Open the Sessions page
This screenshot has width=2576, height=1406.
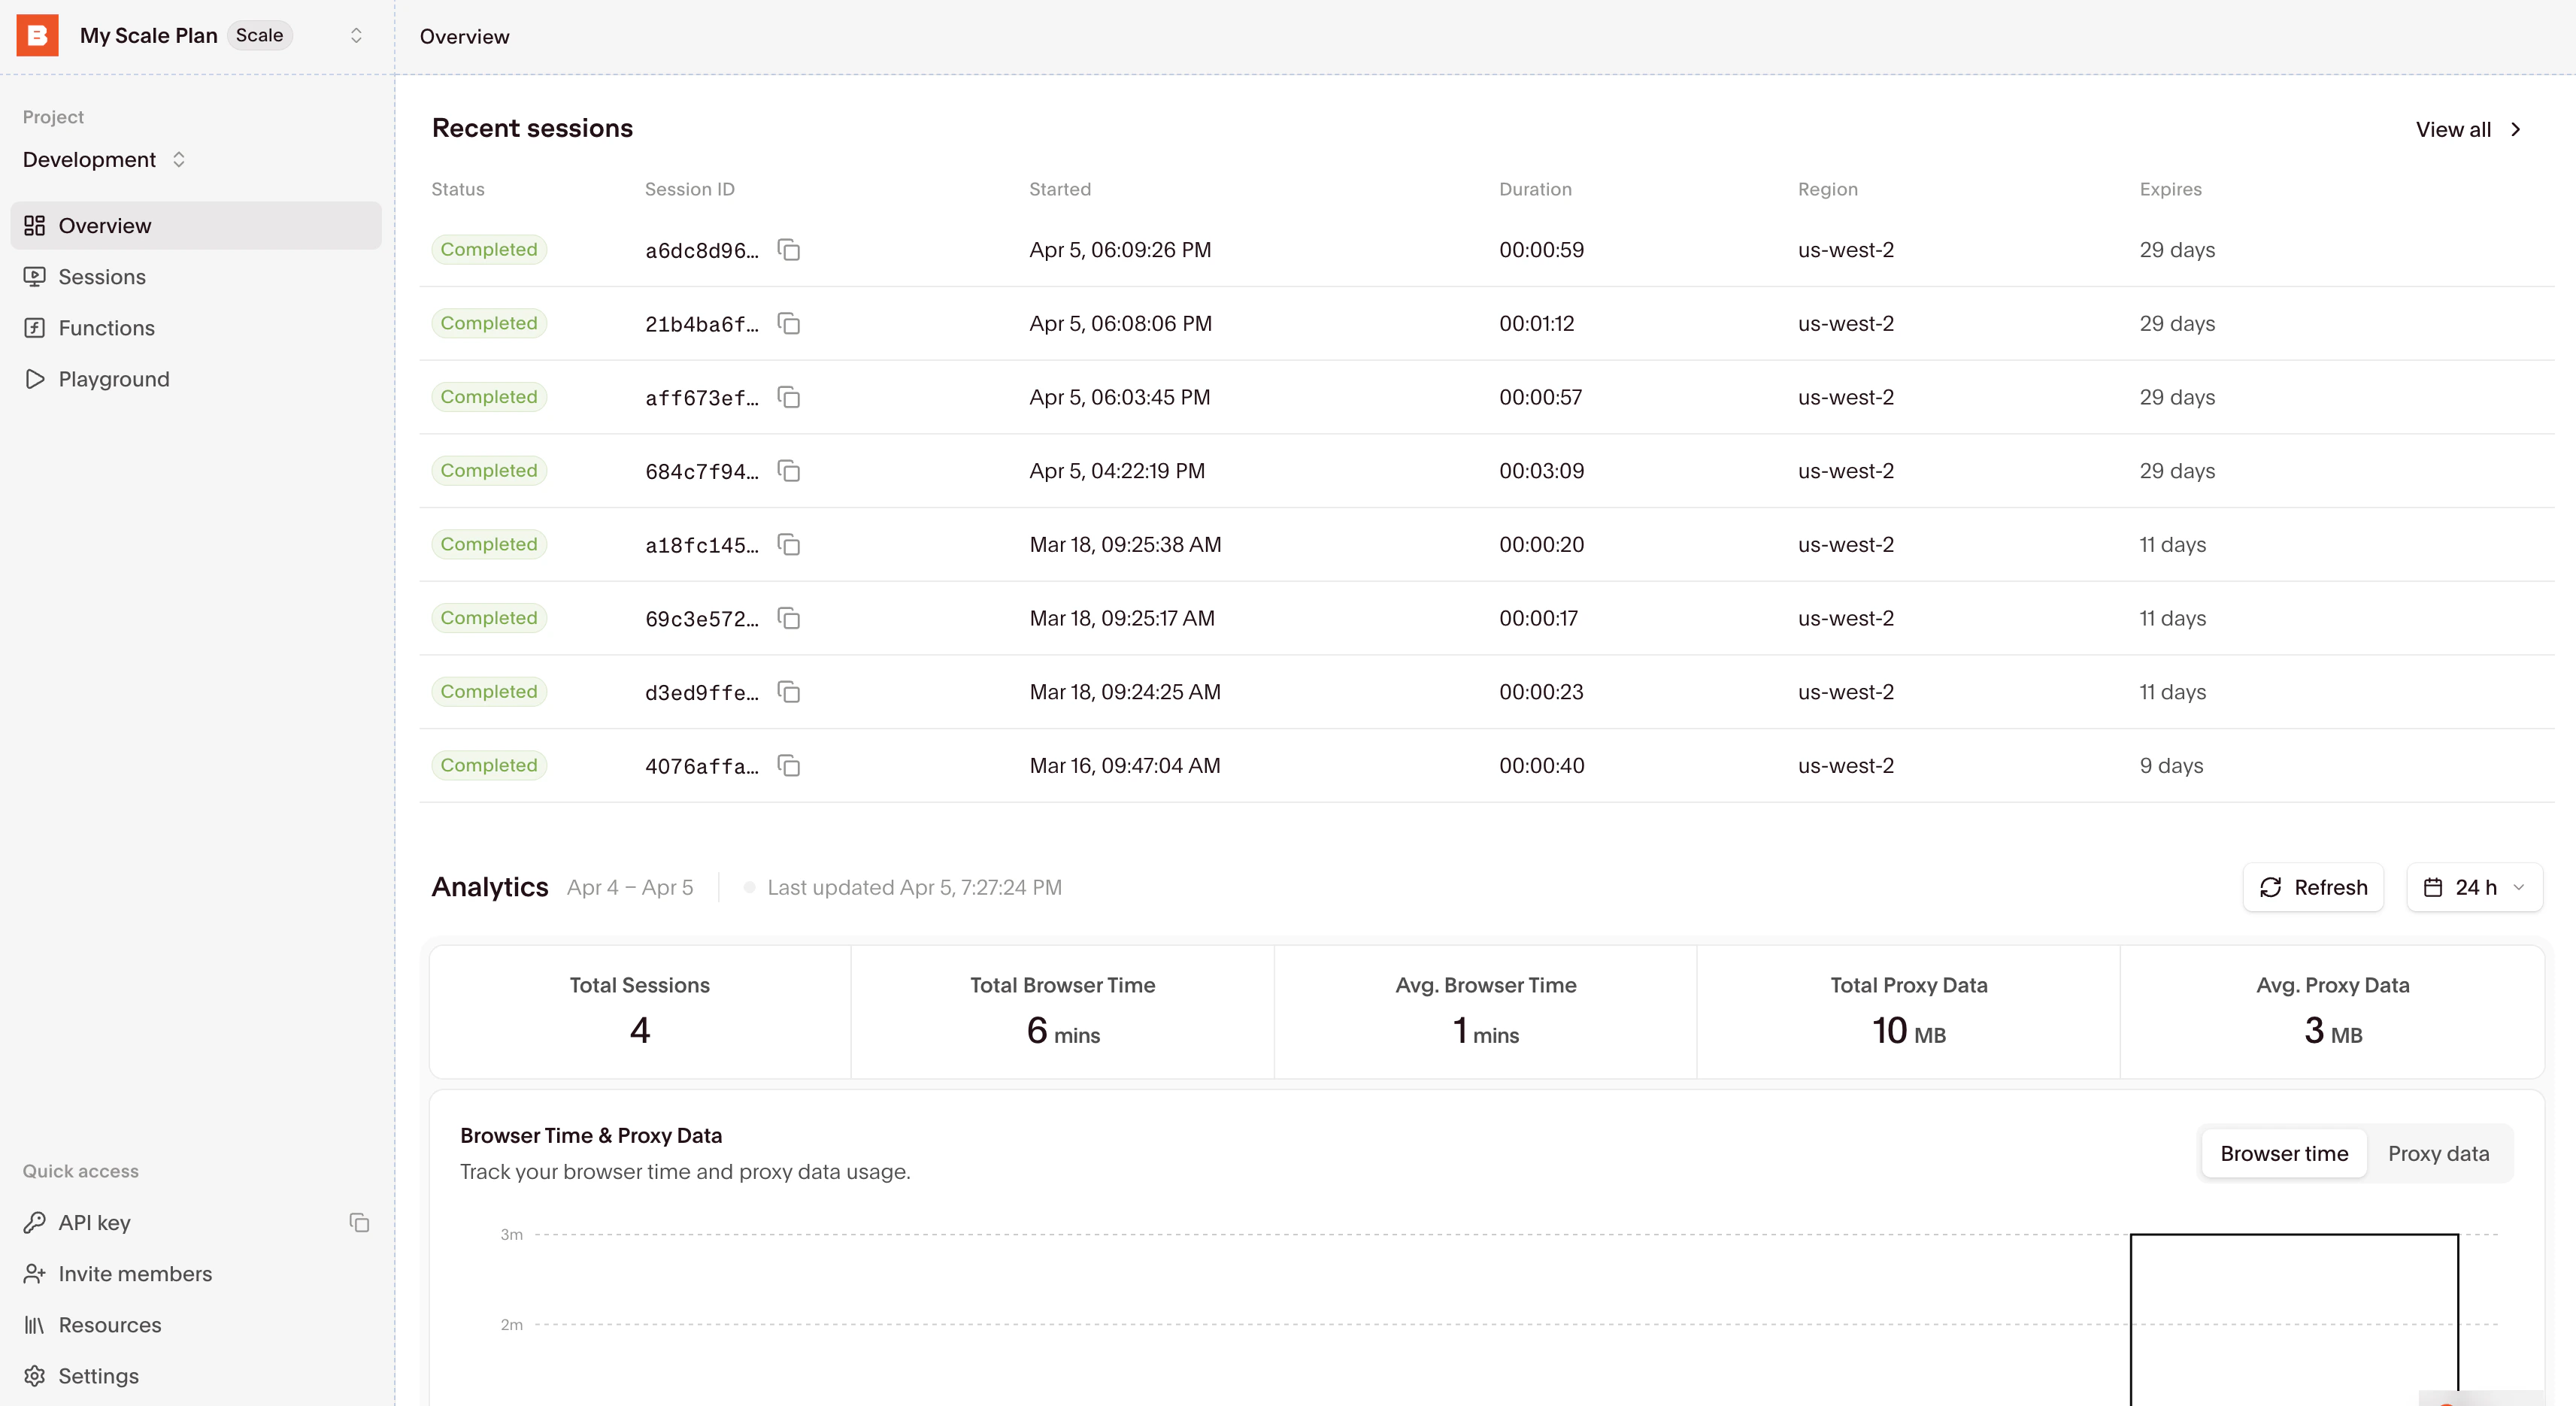[101, 277]
